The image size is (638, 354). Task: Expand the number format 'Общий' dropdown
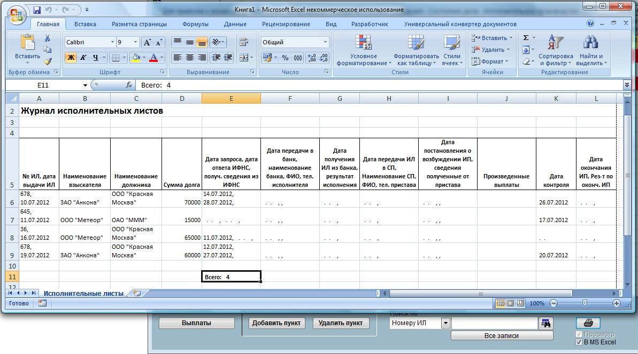(x=325, y=42)
